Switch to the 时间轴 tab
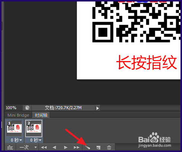This screenshot has height=152, width=182. (x=41, y=115)
